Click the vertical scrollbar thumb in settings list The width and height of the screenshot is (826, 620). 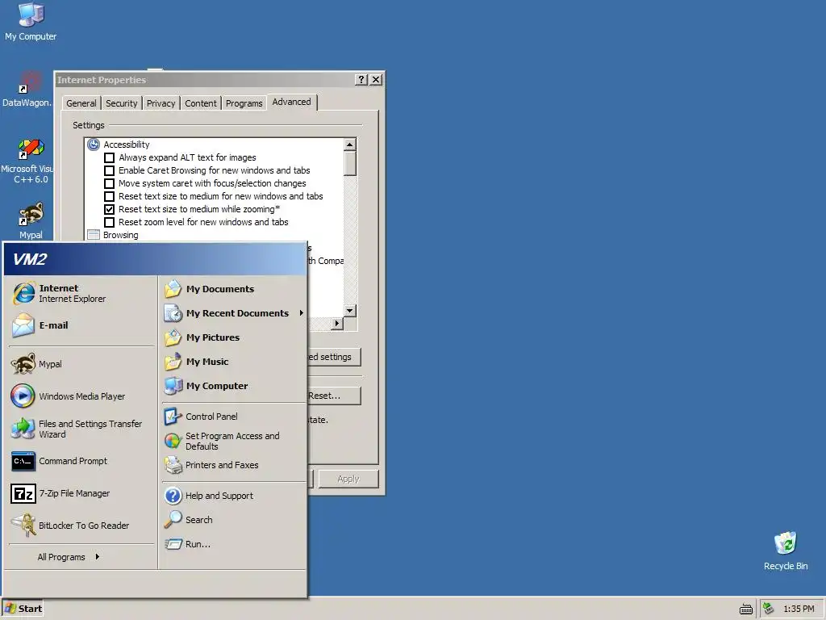coord(350,163)
